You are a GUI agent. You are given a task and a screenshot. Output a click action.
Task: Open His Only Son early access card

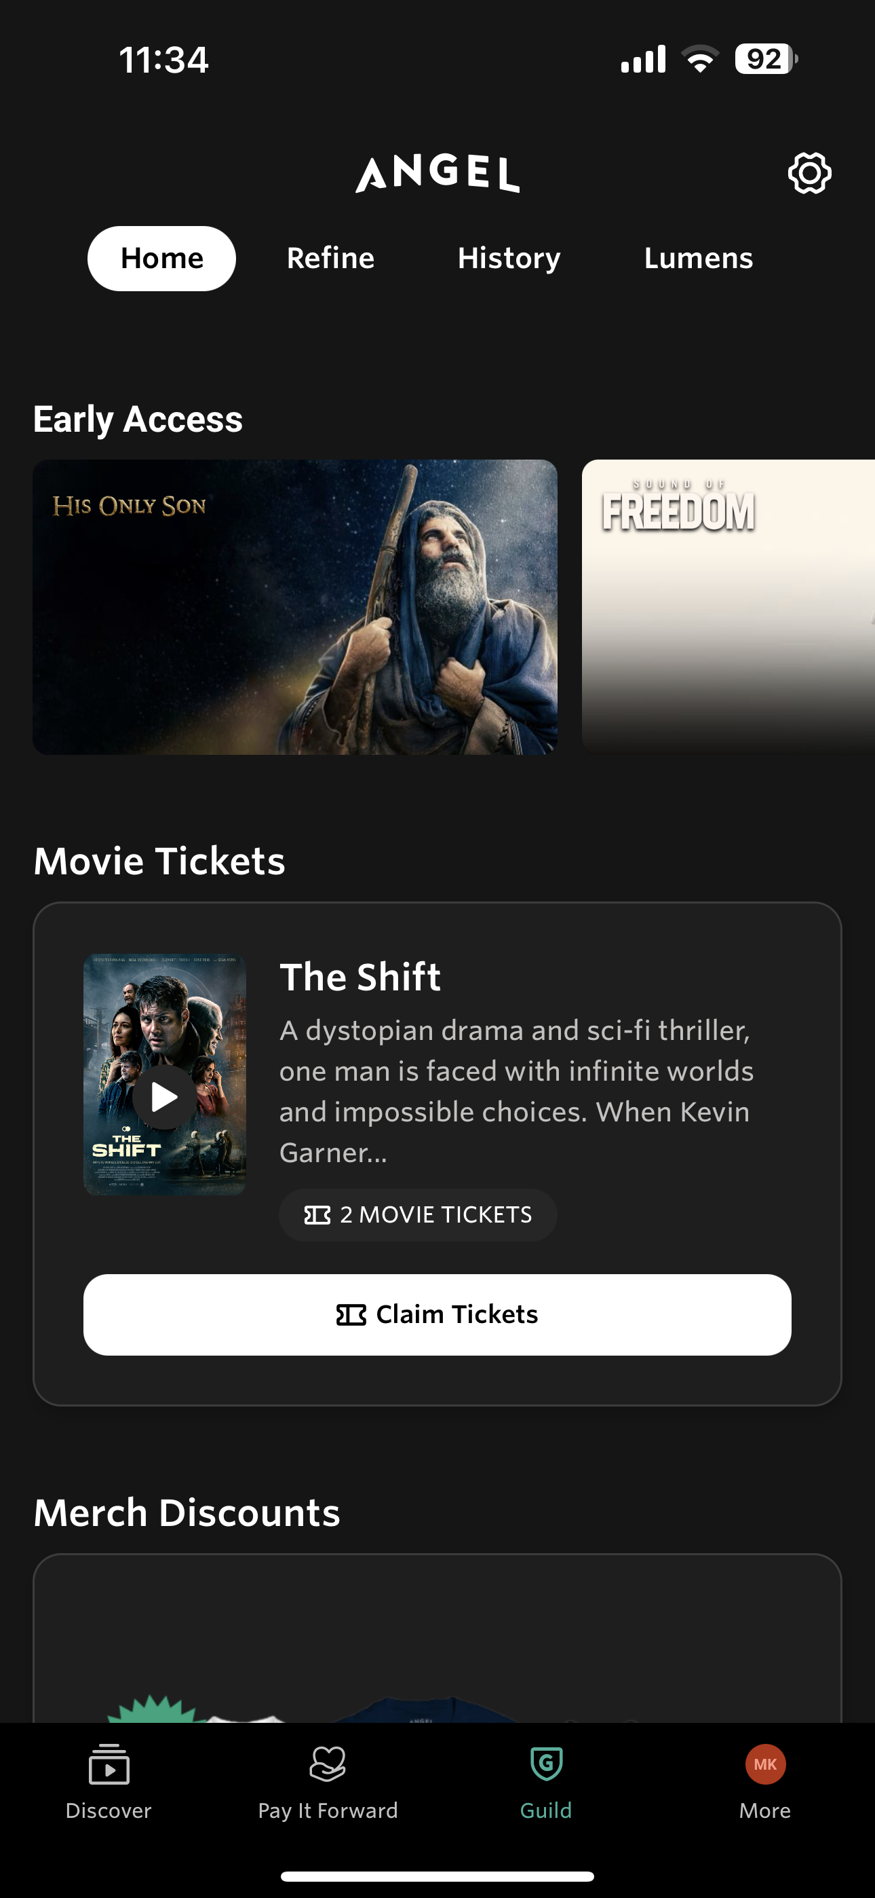pos(294,607)
